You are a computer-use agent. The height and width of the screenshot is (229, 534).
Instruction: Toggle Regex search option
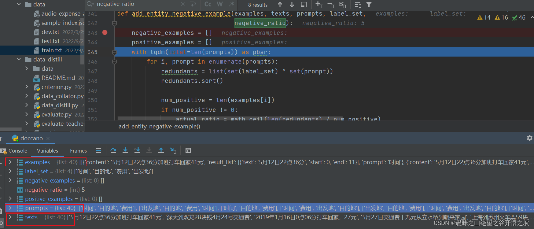[232, 4]
